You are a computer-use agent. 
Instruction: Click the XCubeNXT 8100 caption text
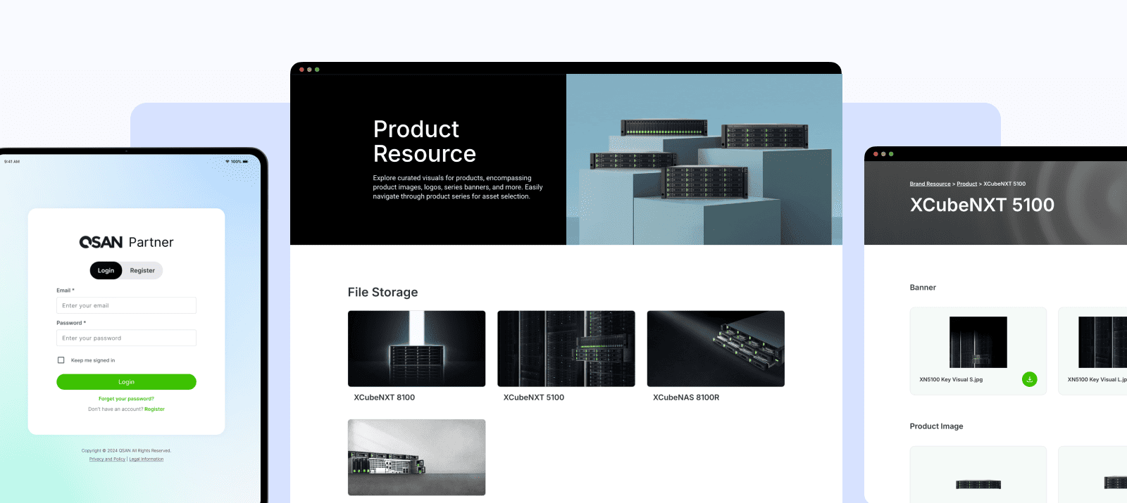(x=385, y=397)
